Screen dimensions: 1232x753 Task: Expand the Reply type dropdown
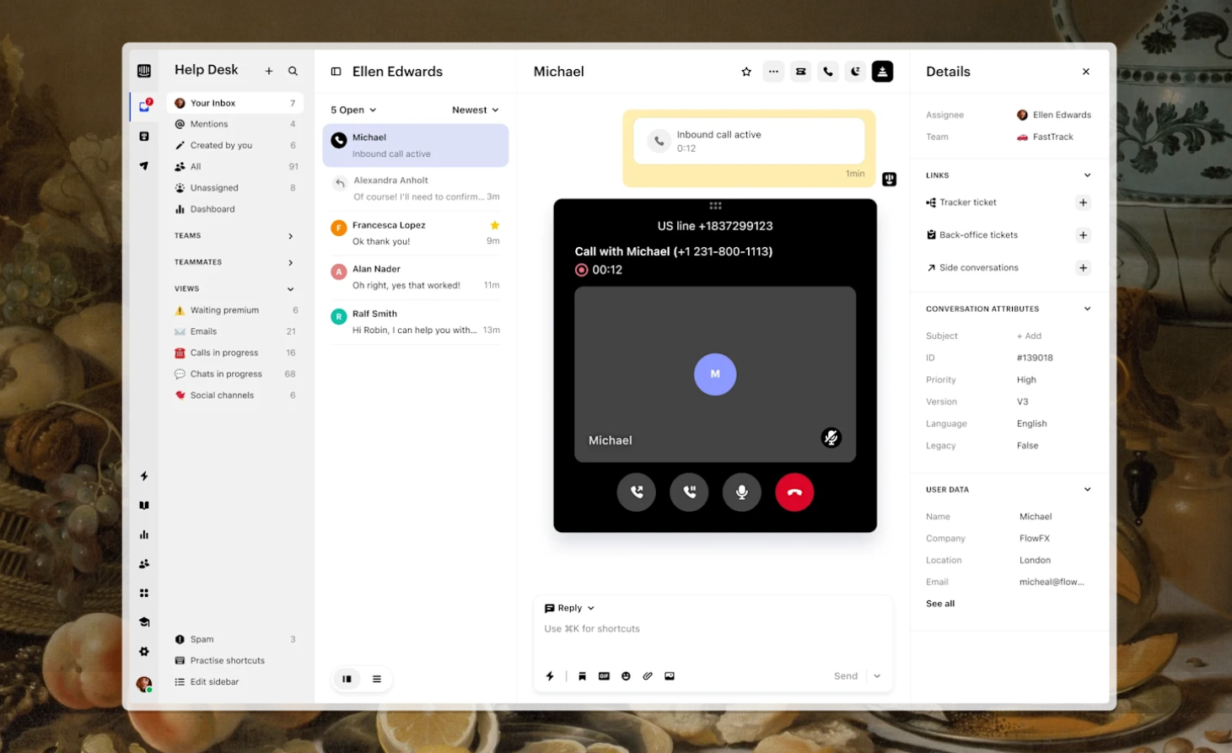(x=570, y=608)
